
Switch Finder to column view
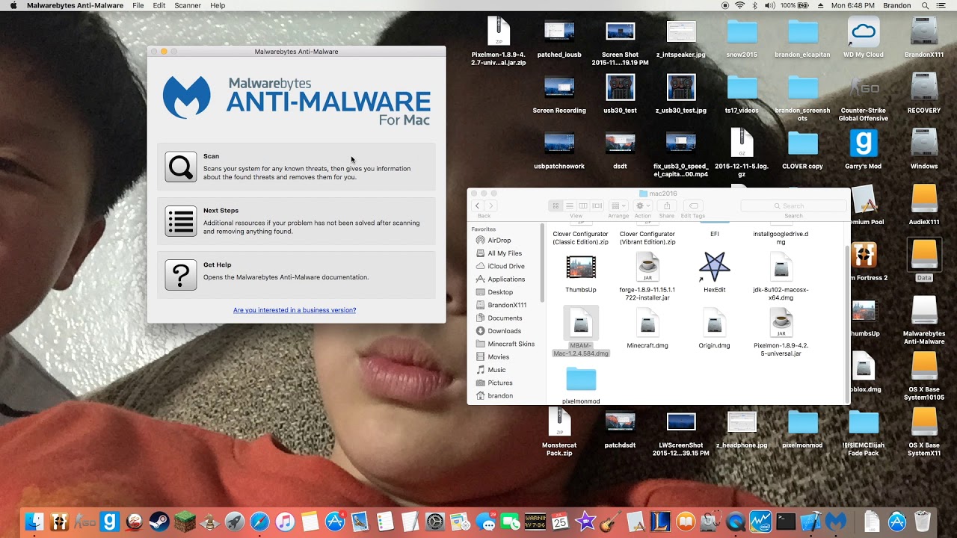point(582,205)
